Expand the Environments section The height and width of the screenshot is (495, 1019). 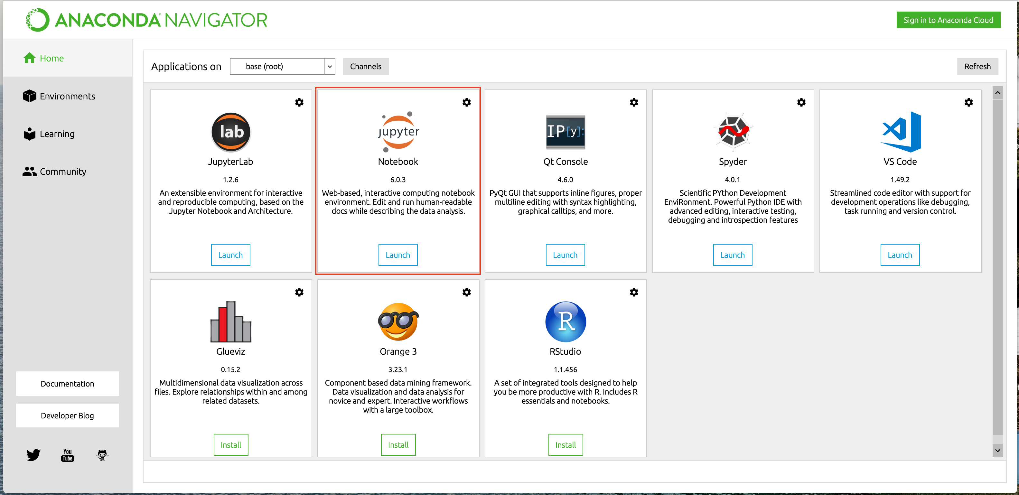(68, 96)
